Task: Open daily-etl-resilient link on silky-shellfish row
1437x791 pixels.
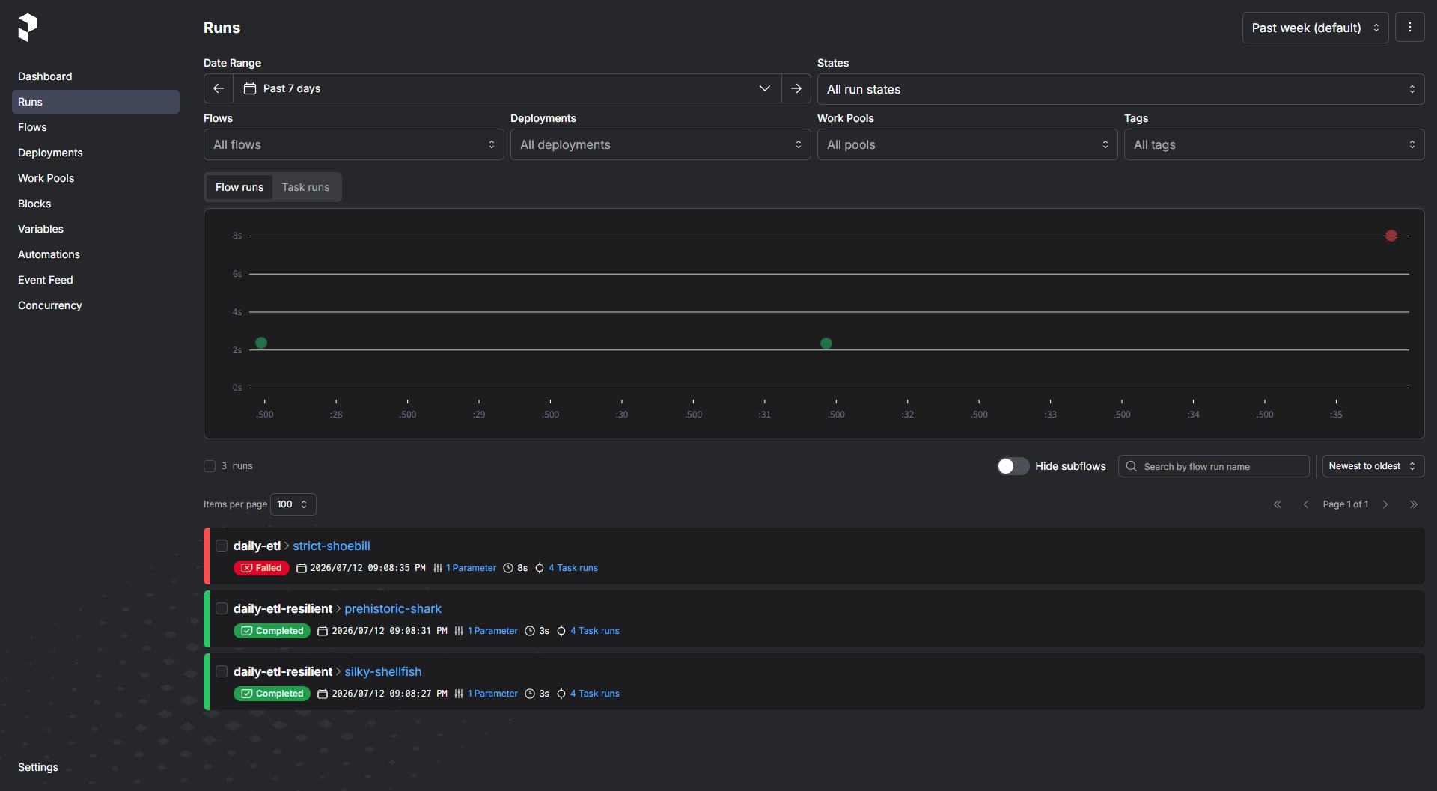Action: (x=283, y=671)
